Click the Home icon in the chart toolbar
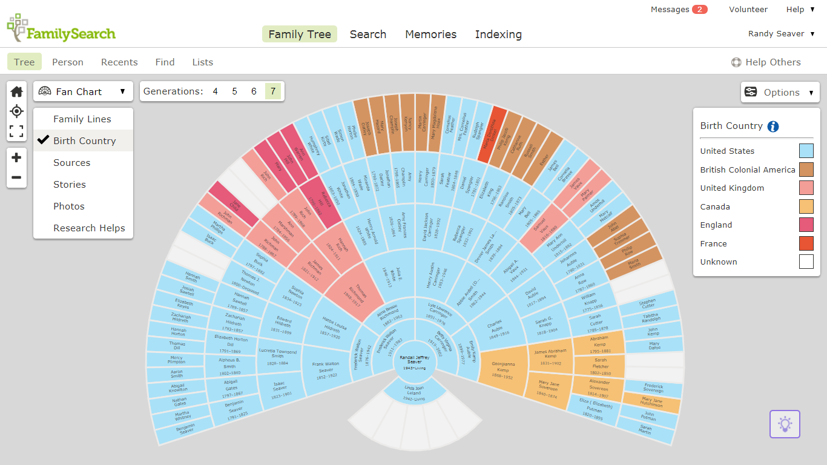The image size is (827, 465). point(16,91)
